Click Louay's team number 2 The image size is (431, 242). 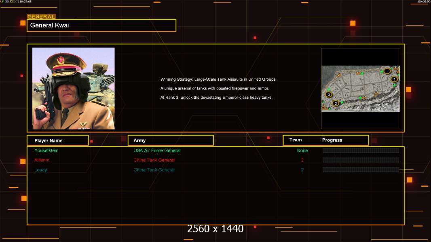tap(302, 170)
